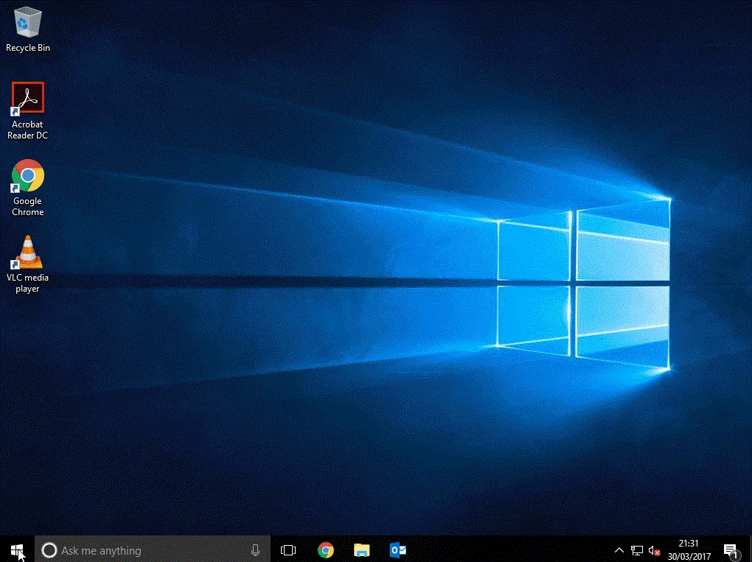Open the Action Center notifications icon
This screenshot has height=562, width=752.
(731, 550)
